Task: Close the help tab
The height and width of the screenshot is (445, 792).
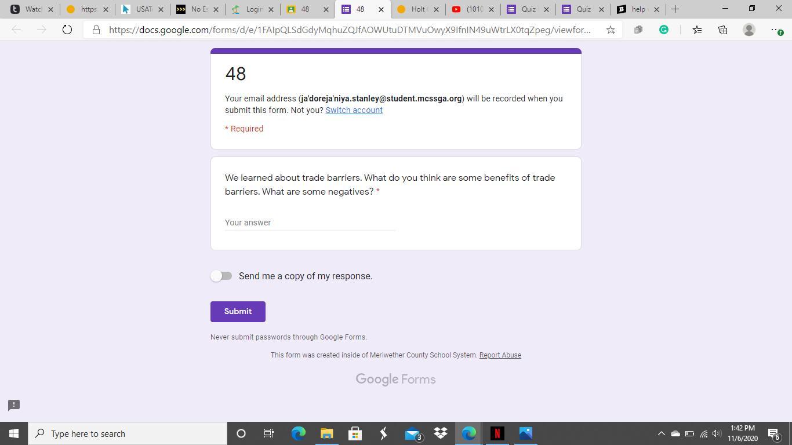Action: click(x=656, y=9)
